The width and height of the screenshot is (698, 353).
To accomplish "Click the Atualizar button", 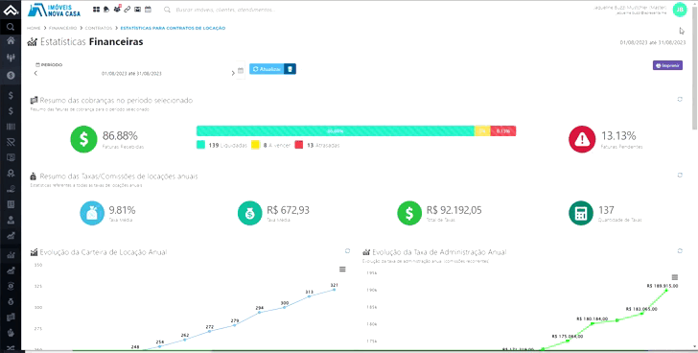I will pyautogui.click(x=267, y=69).
